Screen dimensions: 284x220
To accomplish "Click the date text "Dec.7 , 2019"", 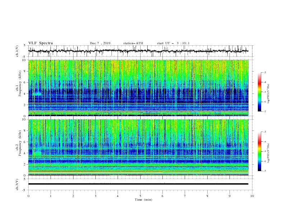I will (100, 43).
